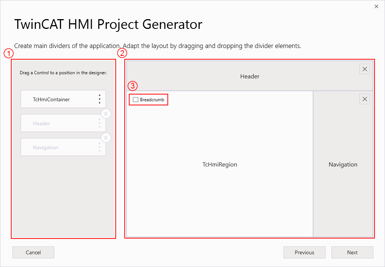Proceed with the Next button
This screenshot has height=267, width=385.
(352, 252)
